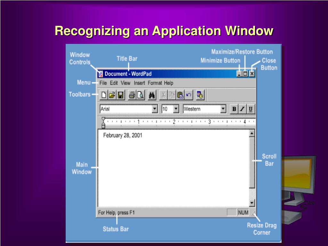This screenshot has width=328, height=246.
Task: Toggle Bold formatting
Action: (x=234, y=109)
